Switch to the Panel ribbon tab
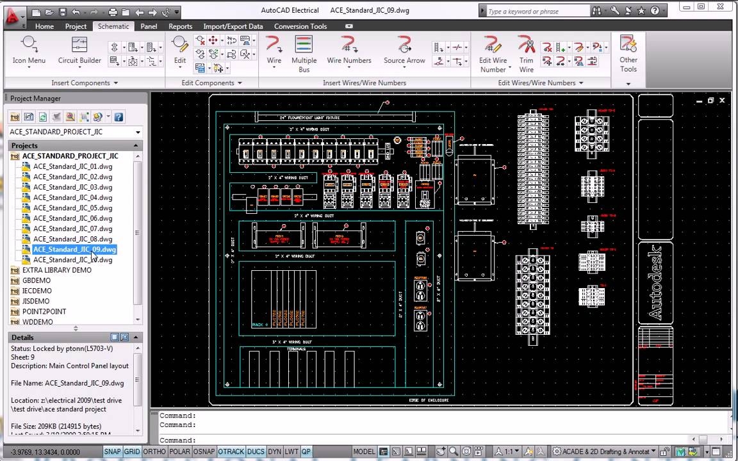 [x=148, y=26]
